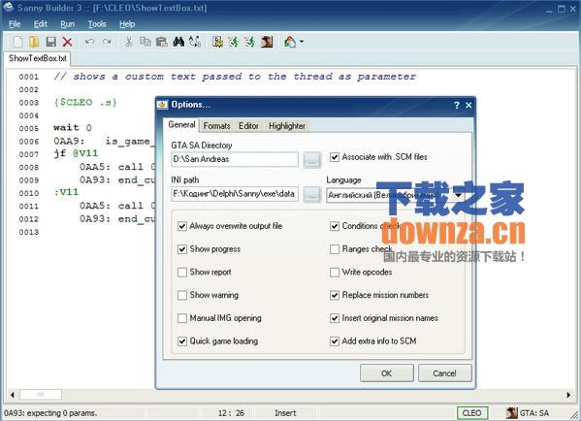Screen dimensions: 581x421
Task: Switch to the Highlighter tab
Action: 287,126
